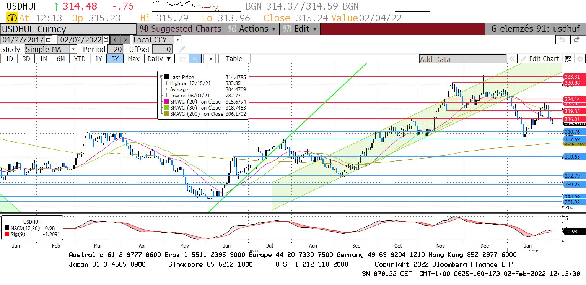Click the 300.65 support level label
Viewport: 586px width, 285px height.
click(575, 157)
